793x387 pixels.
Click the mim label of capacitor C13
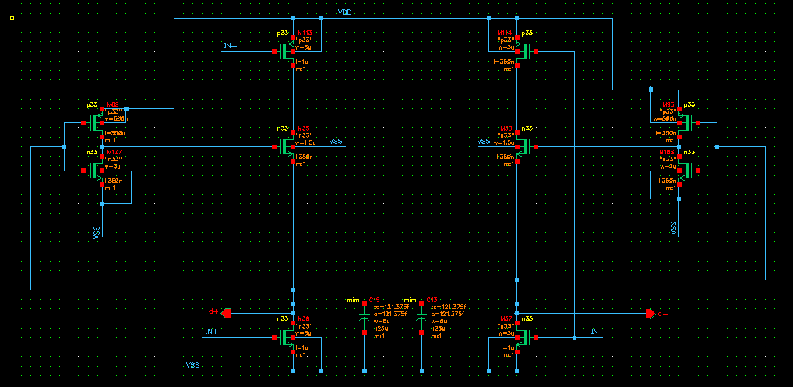coord(410,300)
